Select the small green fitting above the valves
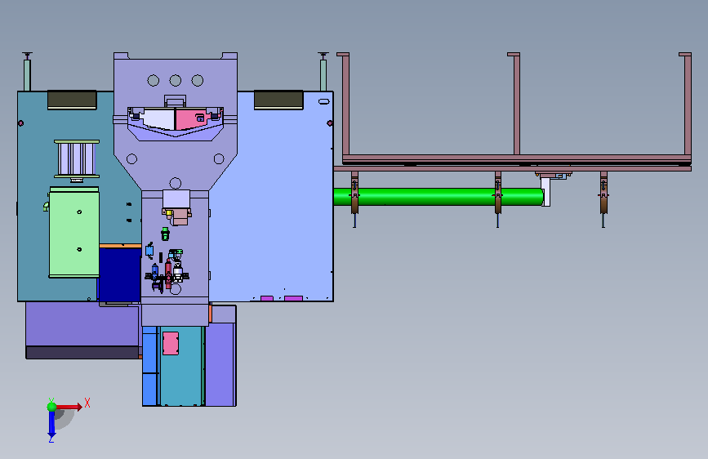Viewport: 708px width, 459px height. click(x=165, y=234)
